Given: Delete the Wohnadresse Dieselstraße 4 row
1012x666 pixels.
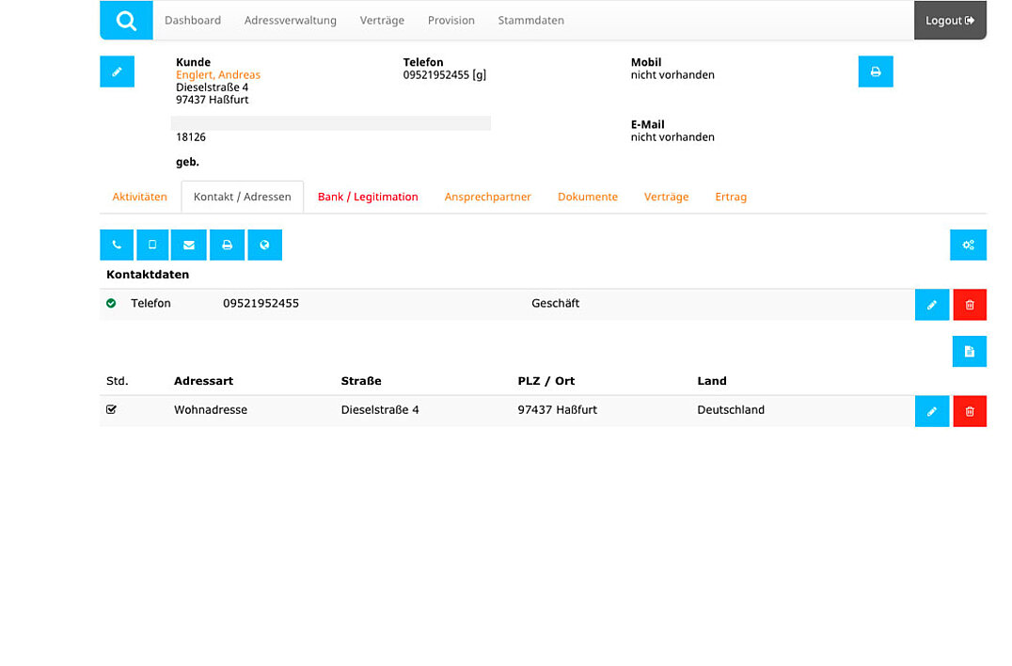Looking at the screenshot, I should (x=970, y=411).
